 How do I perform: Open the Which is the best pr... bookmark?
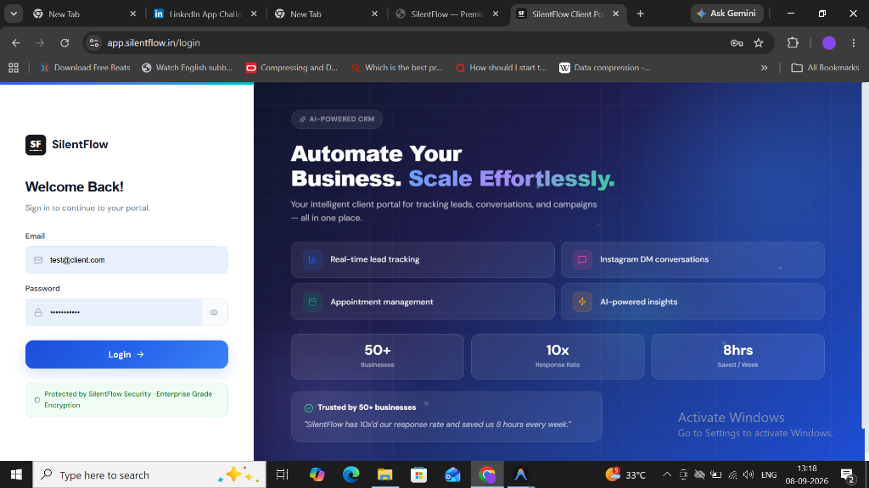coord(397,68)
